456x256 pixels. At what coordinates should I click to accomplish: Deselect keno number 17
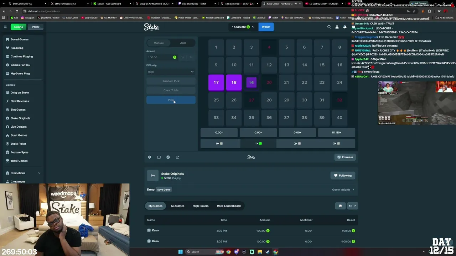coord(216,82)
